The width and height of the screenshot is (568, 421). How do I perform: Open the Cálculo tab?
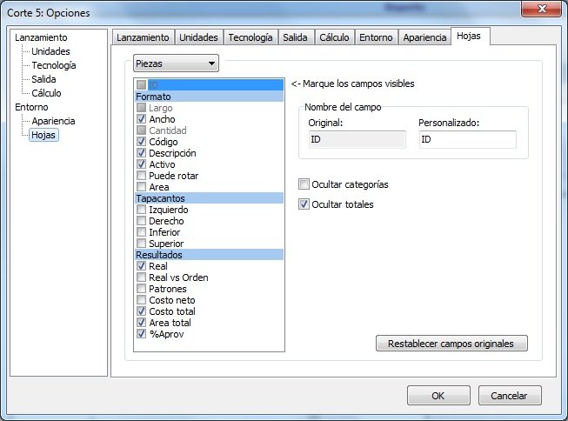click(334, 37)
